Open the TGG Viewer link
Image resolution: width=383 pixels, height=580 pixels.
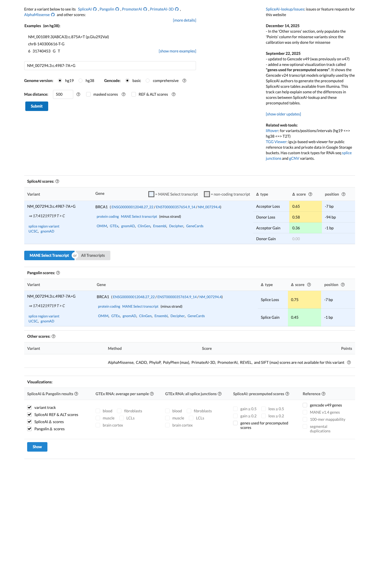[x=276, y=142]
